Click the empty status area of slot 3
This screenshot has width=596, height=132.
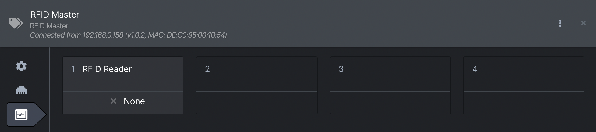[390, 103]
